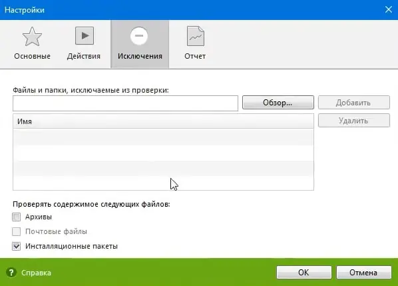Switch to the Основные tab label
This screenshot has height=286, width=398.
click(32, 56)
